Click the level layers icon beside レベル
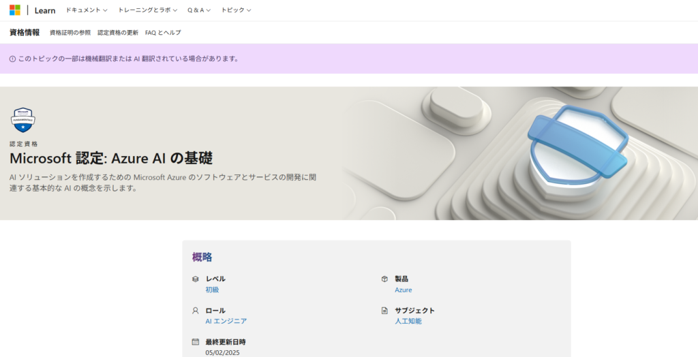 pyautogui.click(x=196, y=279)
